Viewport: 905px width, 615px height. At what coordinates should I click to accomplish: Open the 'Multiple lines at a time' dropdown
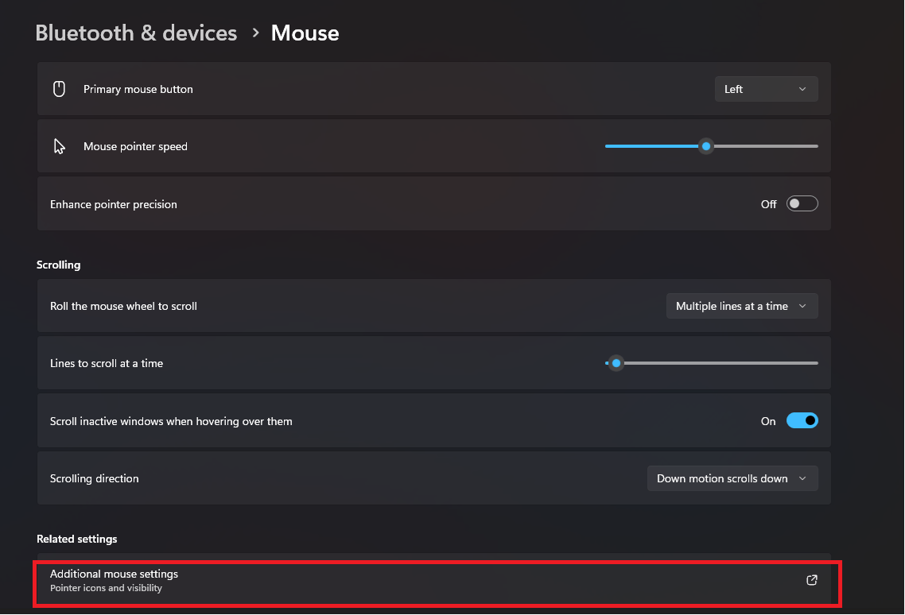click(x=740, y=306)
